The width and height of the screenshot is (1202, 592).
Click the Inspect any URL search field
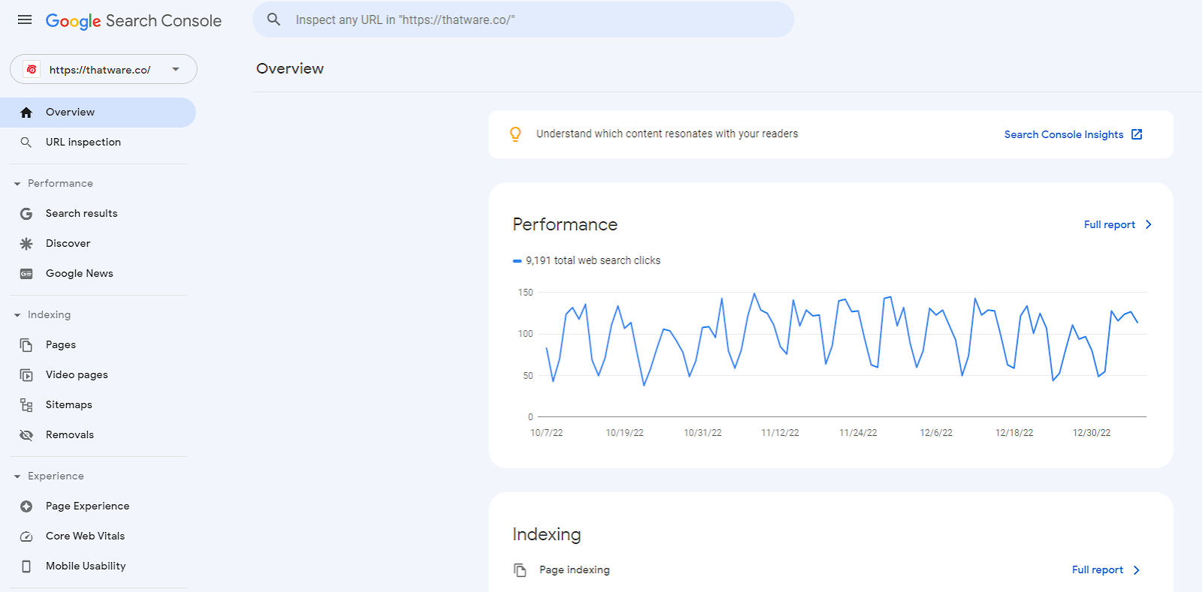pyautogui.click(x=526, y=20)
